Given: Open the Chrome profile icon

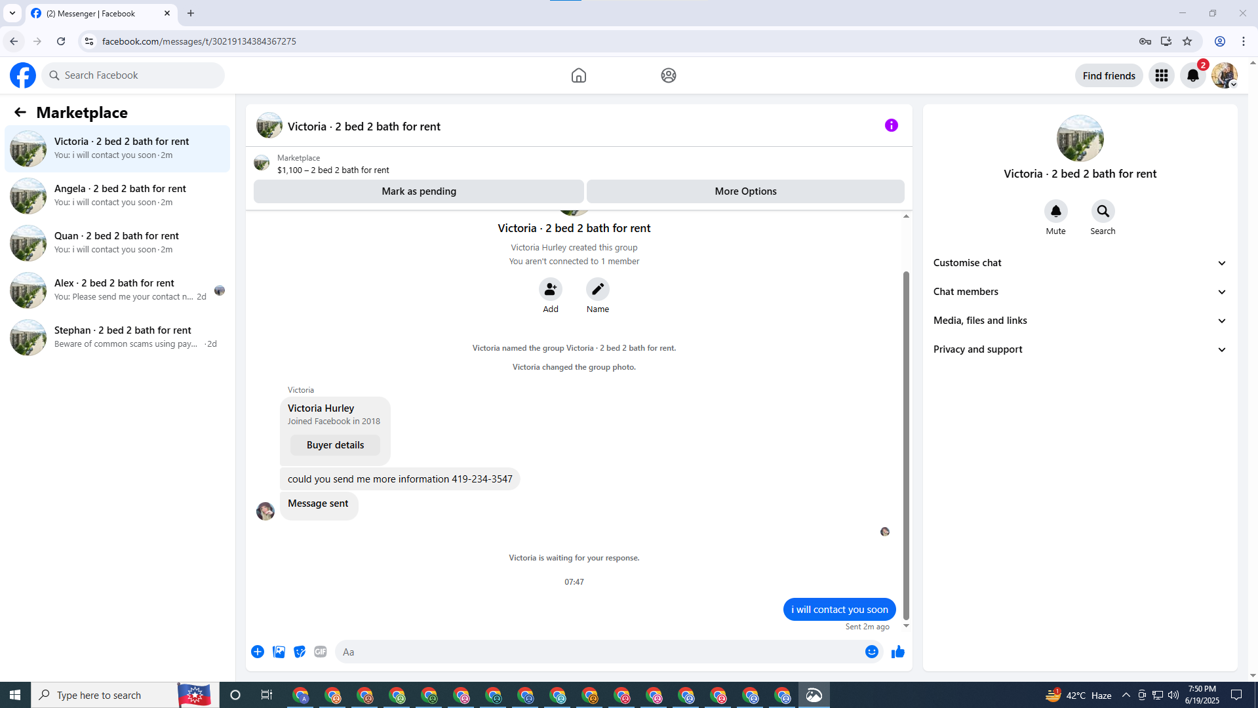Looking at the screenshot, I should click(x=1219, y=41).
